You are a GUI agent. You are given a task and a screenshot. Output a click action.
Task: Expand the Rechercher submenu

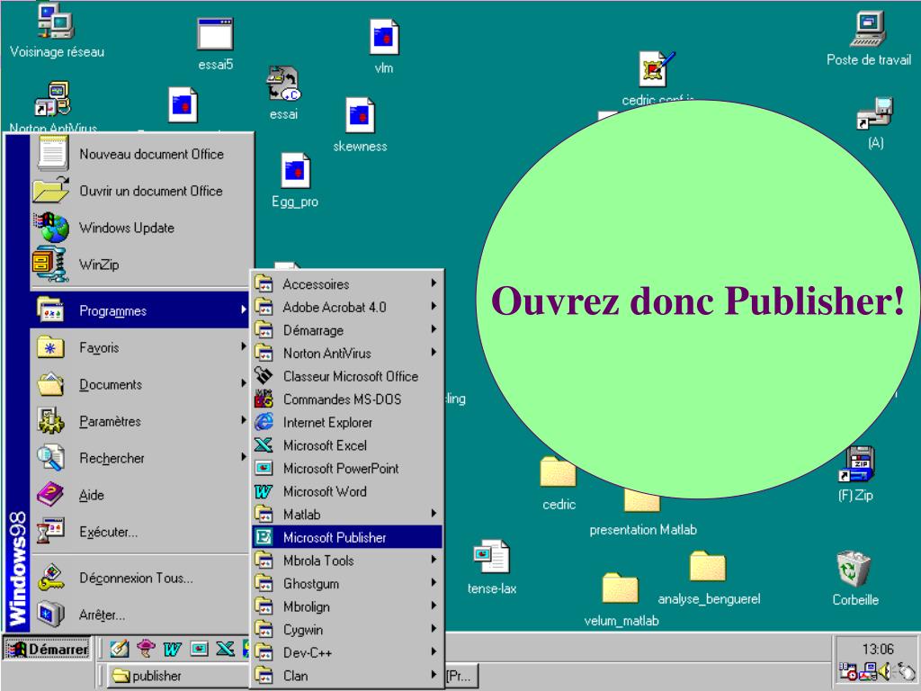click(139, 458)
